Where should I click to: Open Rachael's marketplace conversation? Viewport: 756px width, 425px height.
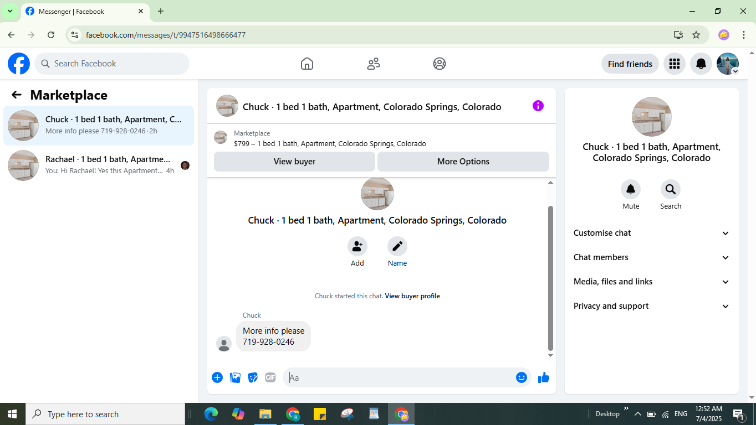99,165
